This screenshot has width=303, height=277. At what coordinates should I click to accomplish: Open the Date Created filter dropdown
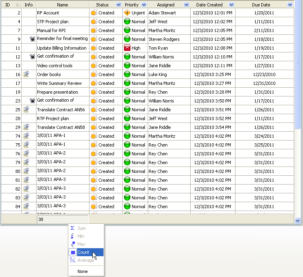[x=231, y=5]
